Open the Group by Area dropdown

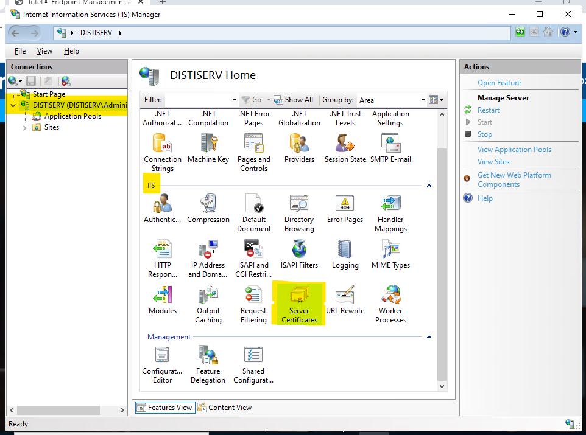tap(423, 100)
